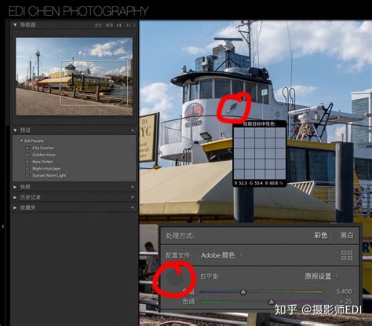This screenshot has height=326, width=372.
Task: Select 彩色 color treatment
Action: pyautogui.click(x=321, y=236)
